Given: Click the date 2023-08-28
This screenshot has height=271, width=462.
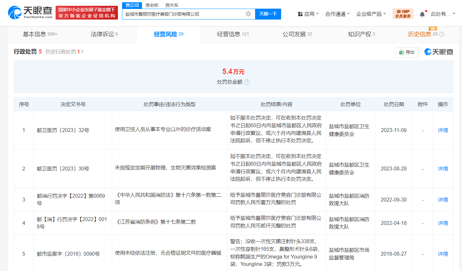Looking at the screenshot, I should pos(394,169).
